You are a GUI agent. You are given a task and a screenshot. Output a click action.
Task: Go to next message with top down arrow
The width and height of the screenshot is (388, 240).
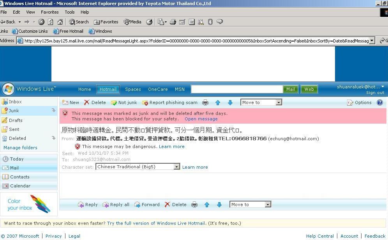pos(230,103)
